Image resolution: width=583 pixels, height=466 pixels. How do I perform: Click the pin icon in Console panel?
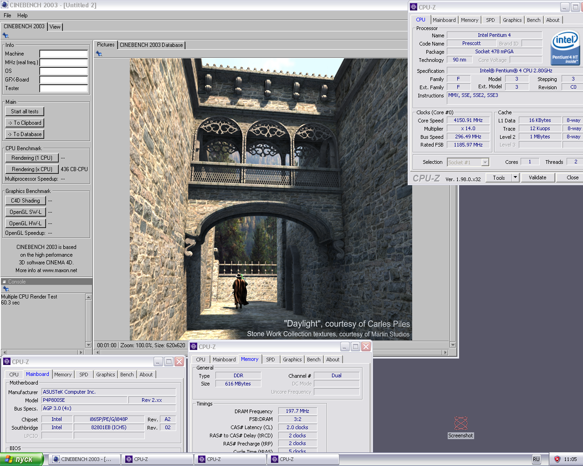(5, 289)
